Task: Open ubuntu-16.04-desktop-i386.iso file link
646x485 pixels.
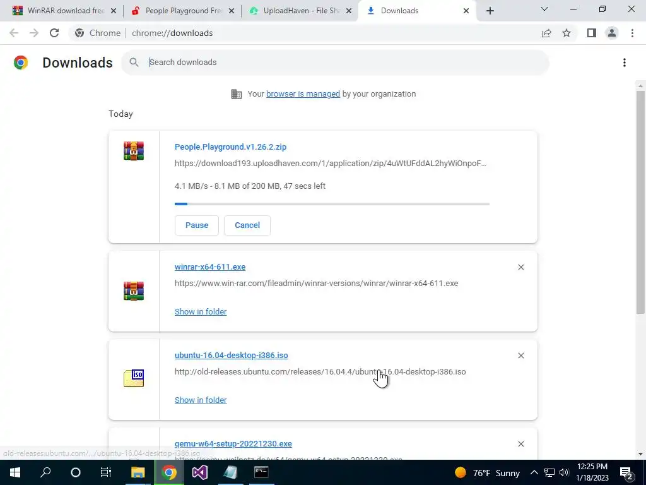Action: click(231, 356)
